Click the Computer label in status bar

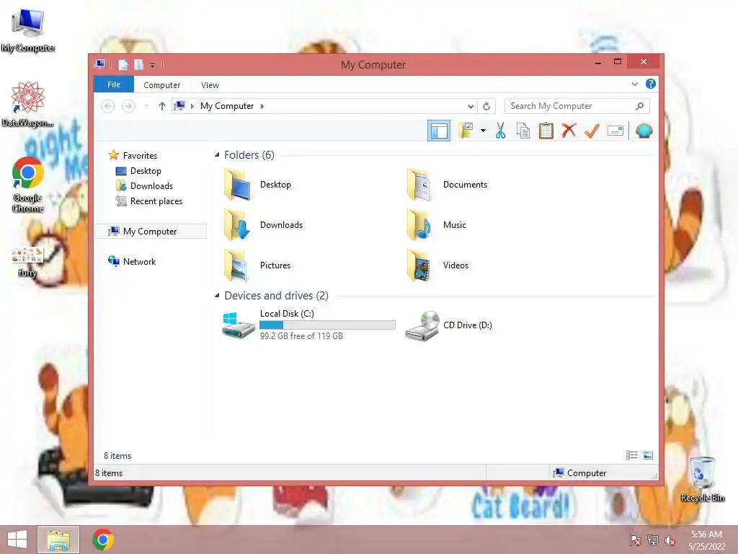[587, 473]
